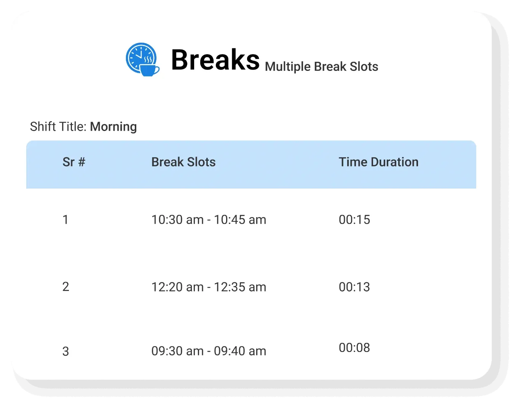Select the Morning shift name
520x408 pixels.
pyautogui.click(x=113, y=126)
